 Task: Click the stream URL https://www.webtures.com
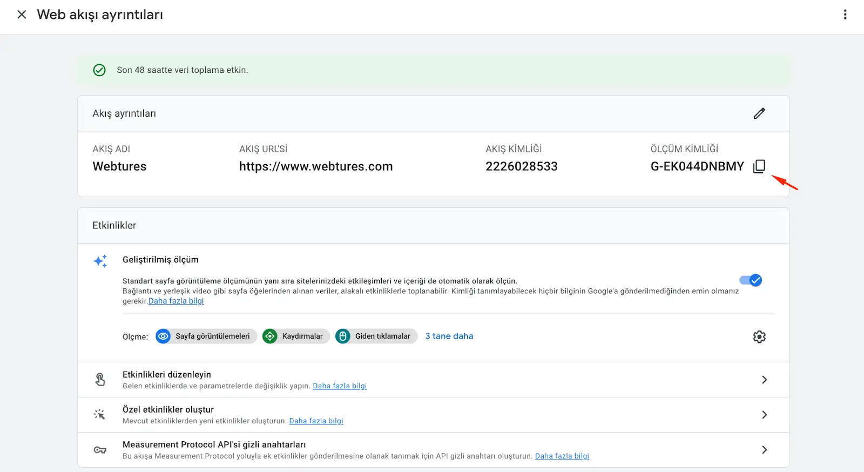[x=316, y=166]
